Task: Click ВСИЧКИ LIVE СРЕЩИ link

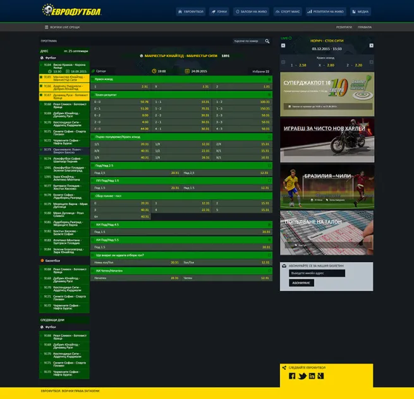Action: click(x=64, y=27)
